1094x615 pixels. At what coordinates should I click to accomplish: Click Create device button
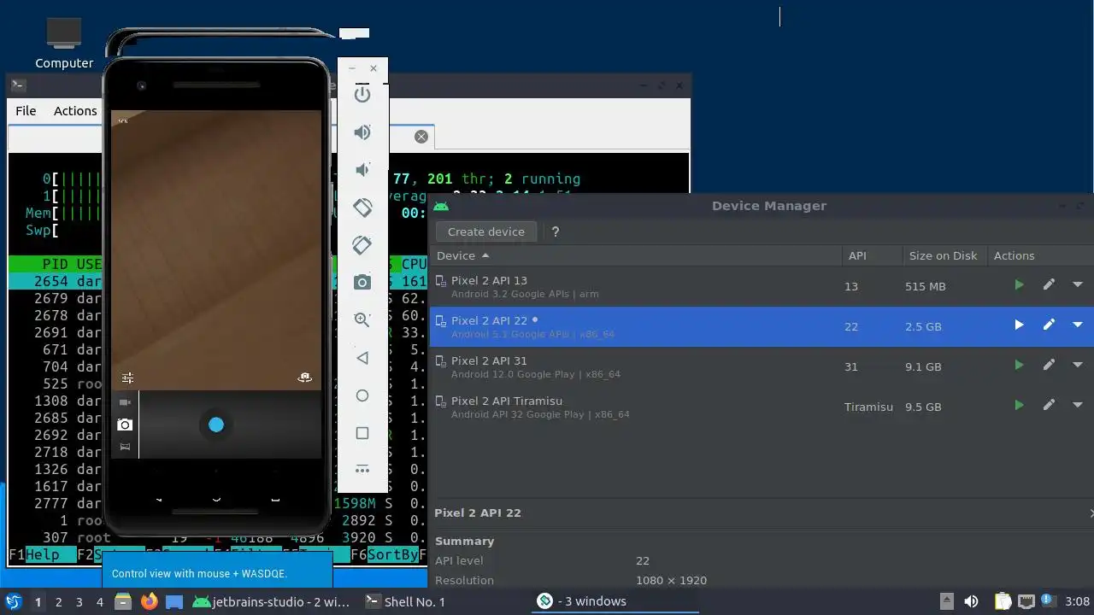point(486,231)
